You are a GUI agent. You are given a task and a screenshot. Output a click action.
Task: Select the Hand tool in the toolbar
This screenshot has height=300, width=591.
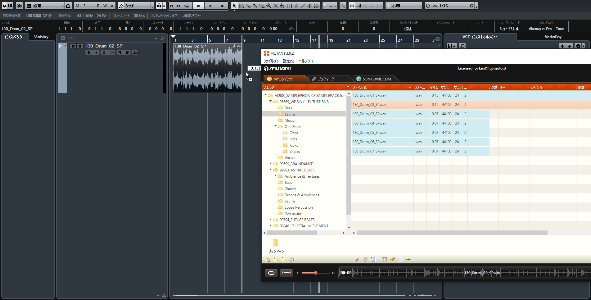282,6
